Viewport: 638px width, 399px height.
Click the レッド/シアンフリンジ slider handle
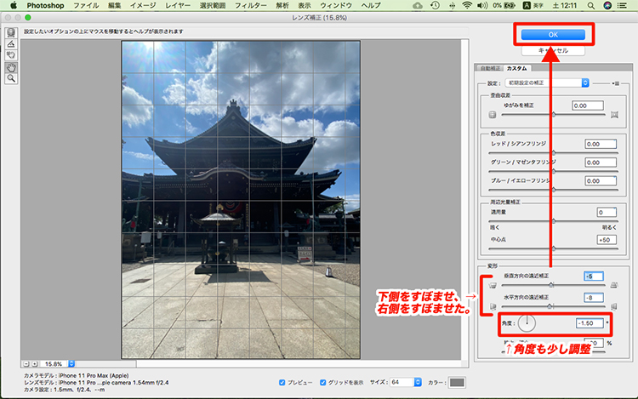pyautogui.click(x=554, y=153)
